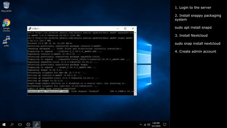Click the highlighted 'Download snap "nextcloud"' progress line

click(x=81, y=91)
